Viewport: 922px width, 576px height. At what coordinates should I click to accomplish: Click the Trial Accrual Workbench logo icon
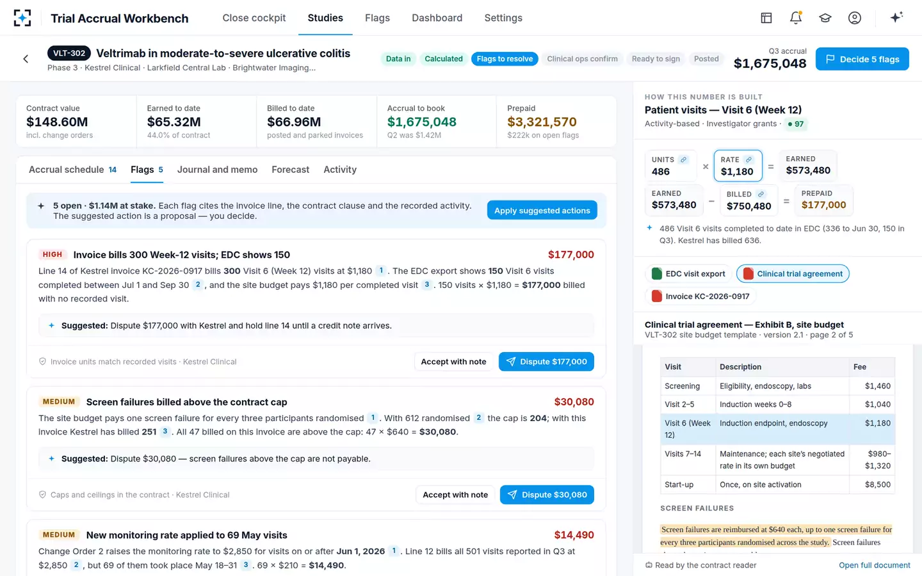22,18
